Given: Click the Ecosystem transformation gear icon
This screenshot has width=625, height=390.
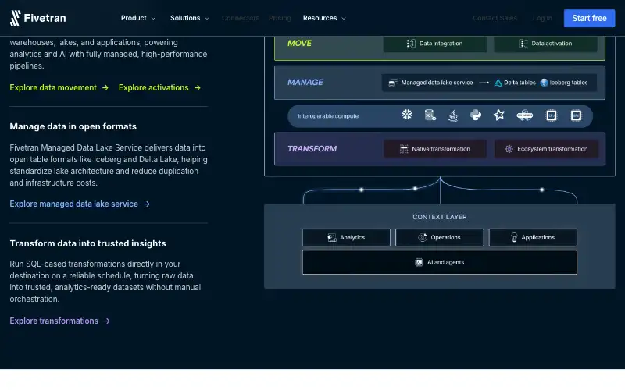Looking at the screenshot, I should point(509,149).
